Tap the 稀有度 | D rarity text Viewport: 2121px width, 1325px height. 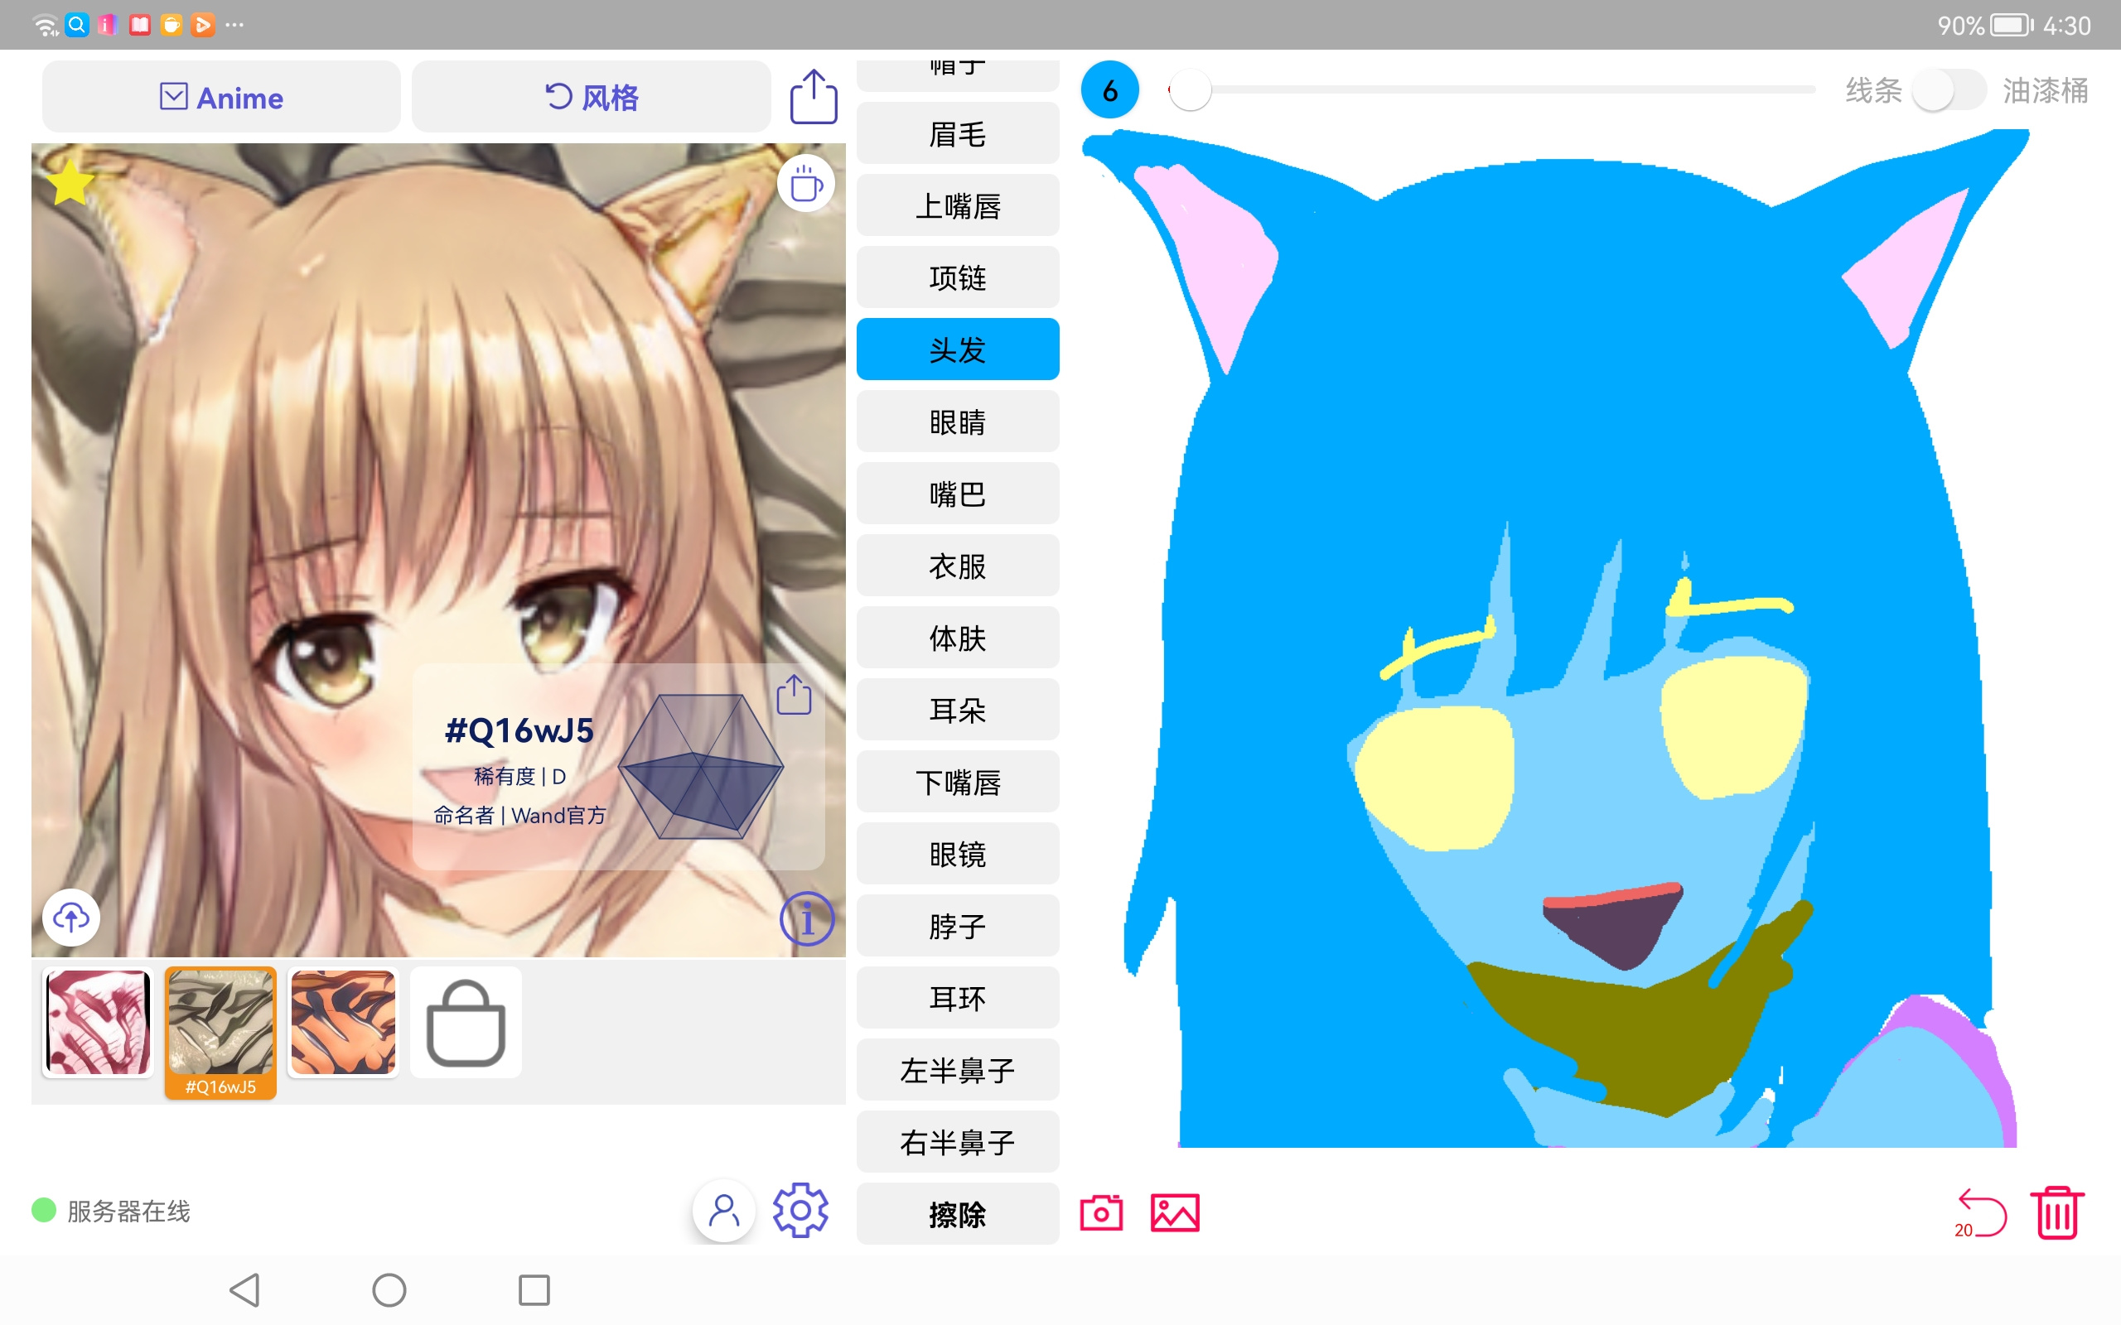pyautogui.click(x=519, y=777)
